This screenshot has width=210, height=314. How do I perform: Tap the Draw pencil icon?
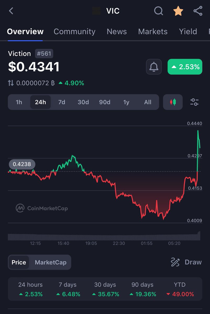[x=175, y=262]
